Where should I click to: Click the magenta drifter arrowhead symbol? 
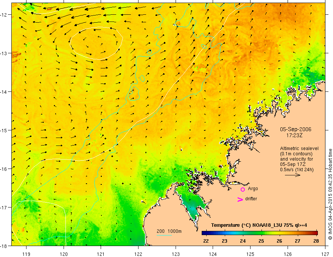(240, 199)
